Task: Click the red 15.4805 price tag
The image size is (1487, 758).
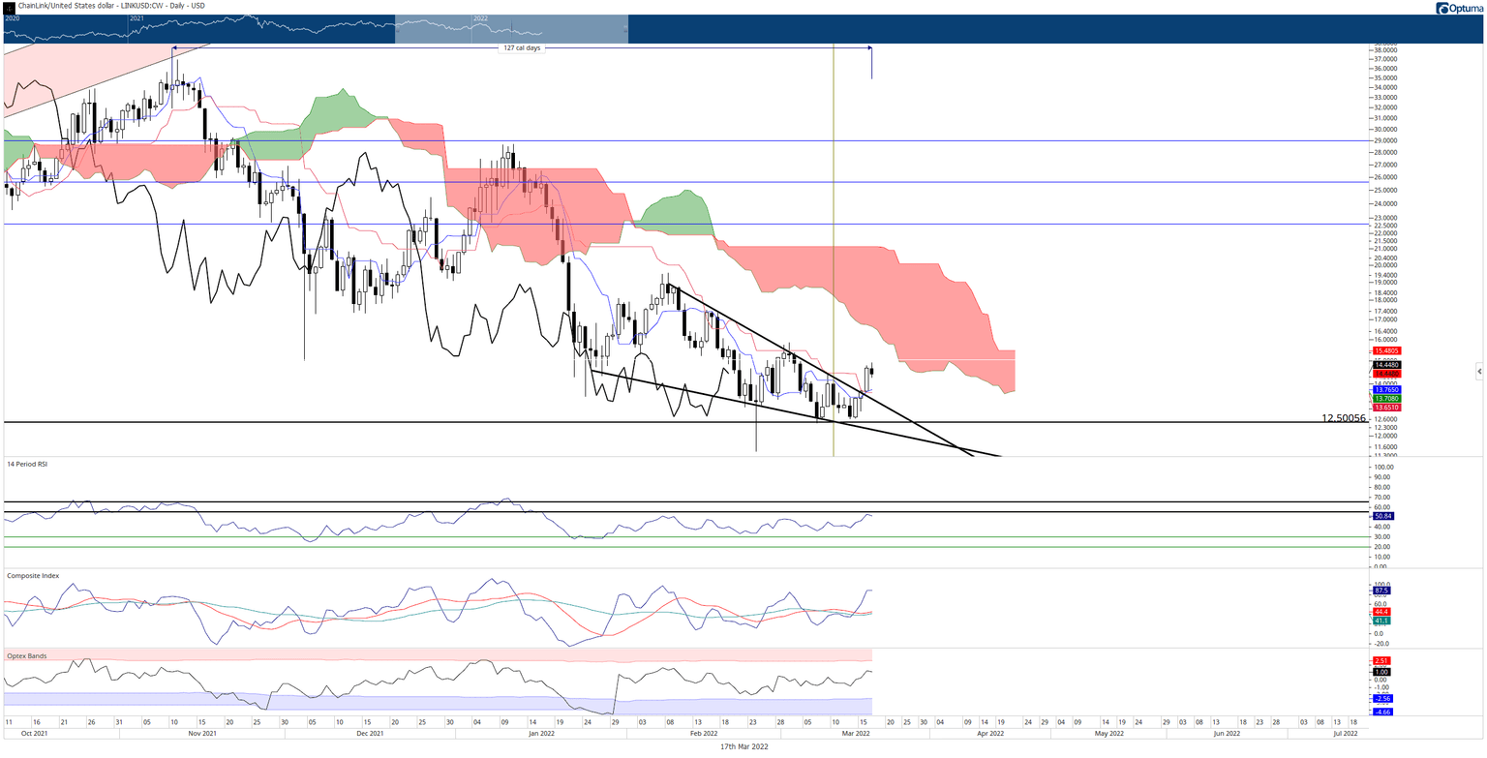Action: point(1386,350)
